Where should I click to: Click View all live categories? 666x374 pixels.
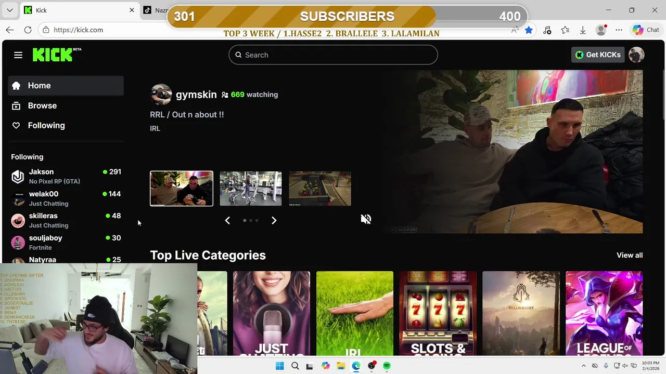630,255
